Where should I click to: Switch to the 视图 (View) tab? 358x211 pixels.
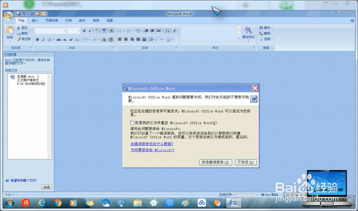(110, 20)
